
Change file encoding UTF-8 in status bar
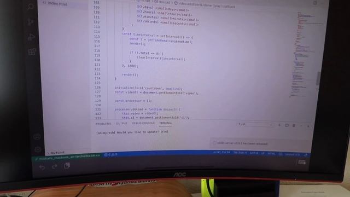tap(254, 153)
